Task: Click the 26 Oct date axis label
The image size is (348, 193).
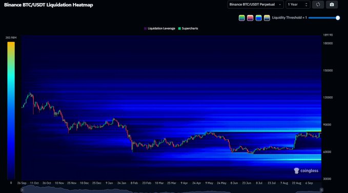Action: 47,183
